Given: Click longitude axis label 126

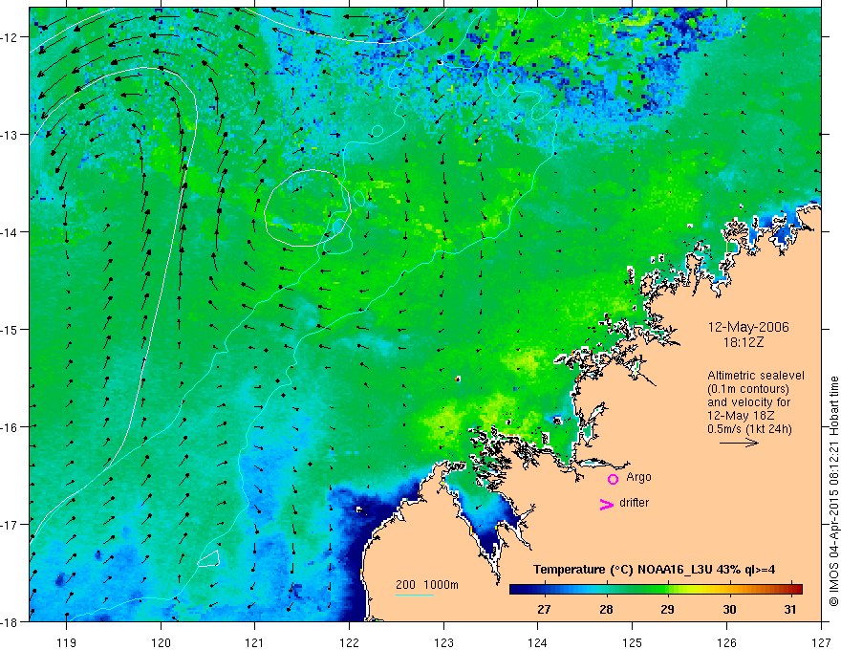Looking at the screenshot, I should [x=726, y=642].
